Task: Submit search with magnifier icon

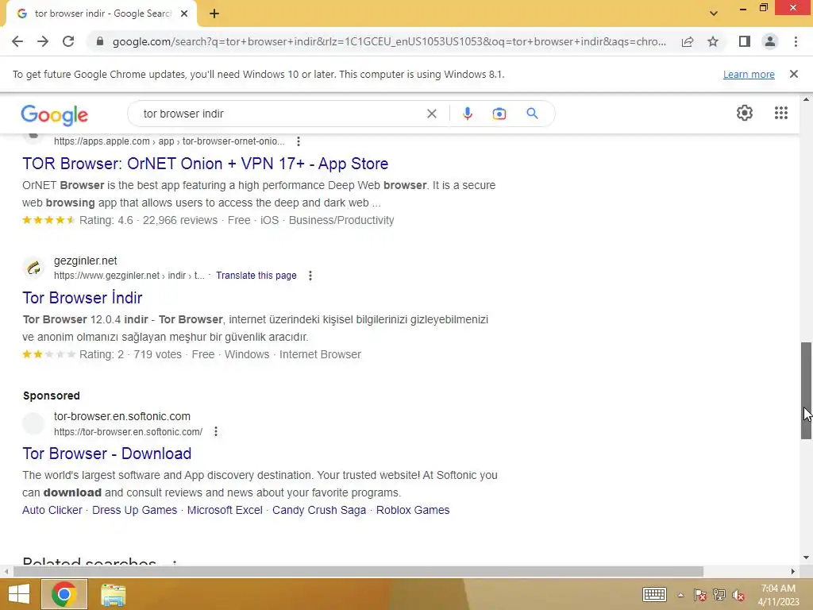Action: click(532, 114)
